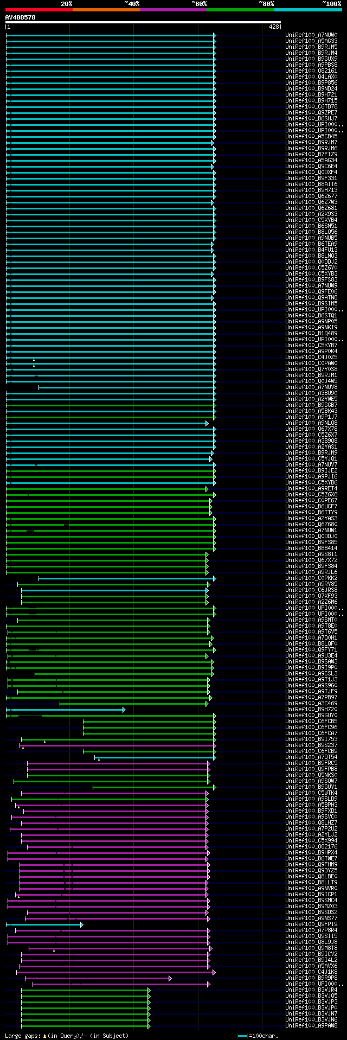
Task: Select hit label UniRef100_B9FRC5
Action: click(311, 763)
